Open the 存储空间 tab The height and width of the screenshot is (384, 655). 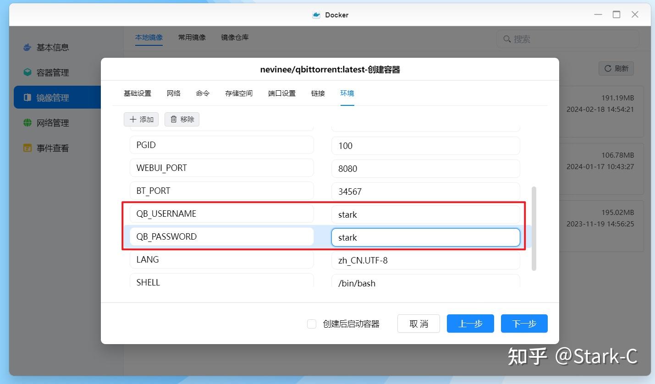[238, 93]
